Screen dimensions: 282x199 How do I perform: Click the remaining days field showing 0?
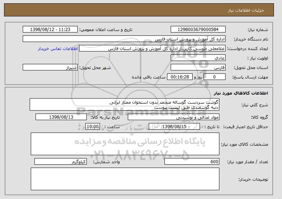(214, 77)
